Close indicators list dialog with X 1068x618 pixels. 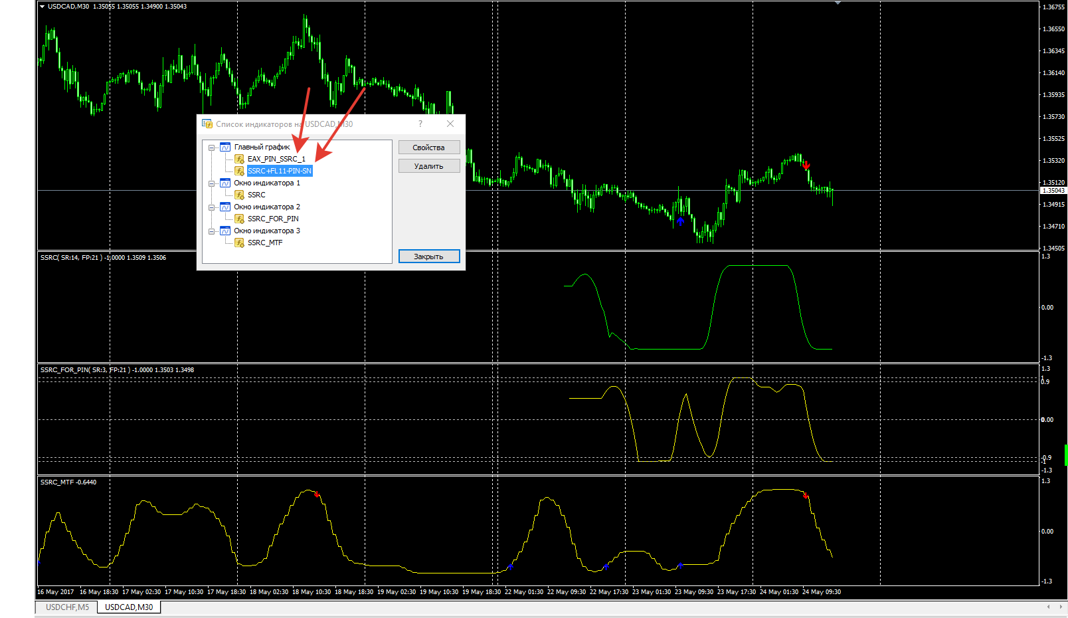click(x=450, y=124)
